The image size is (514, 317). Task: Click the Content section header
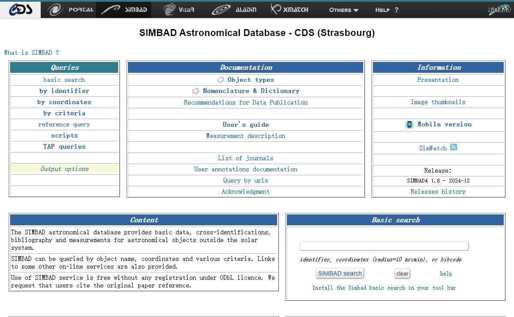pos(144,220)
